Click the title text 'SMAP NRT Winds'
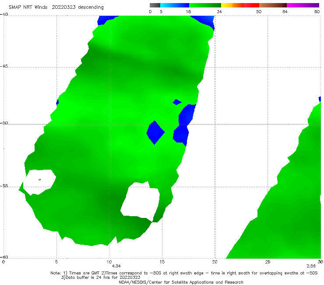This screenshot has height=285, width=324. tap(28, 7)
